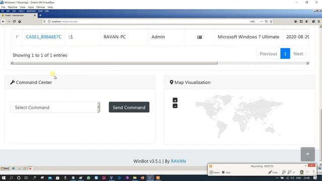The width and height of the screenshot is (322, 181).
Task: Open VirtualBox Help menu
Action: [x=50, y=7]
